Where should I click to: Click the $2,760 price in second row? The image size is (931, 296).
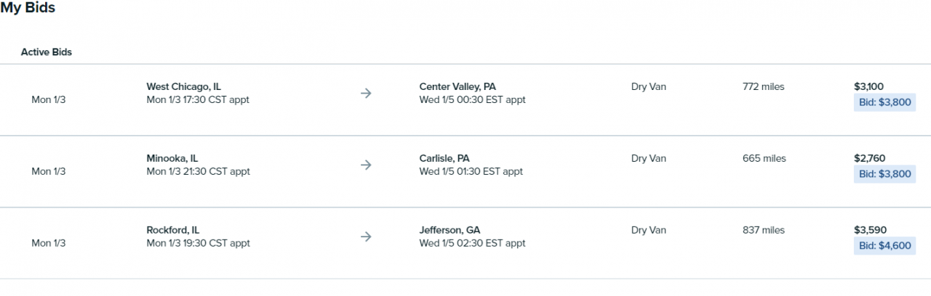click(x=870, y=158)
